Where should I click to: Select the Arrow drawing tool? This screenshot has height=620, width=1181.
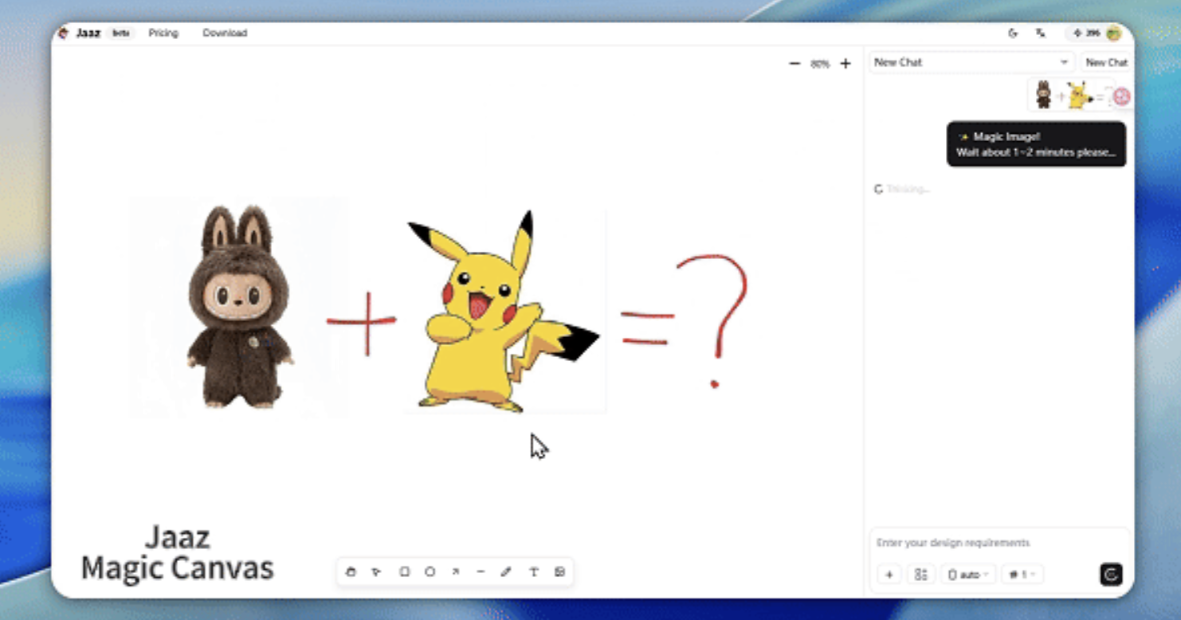[x=455, y=571]
